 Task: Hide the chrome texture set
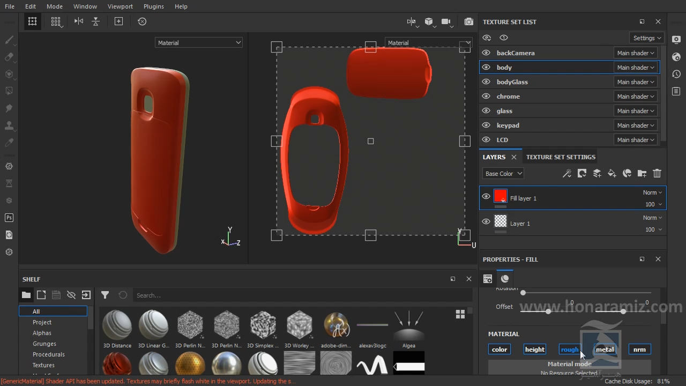[486, 96]
